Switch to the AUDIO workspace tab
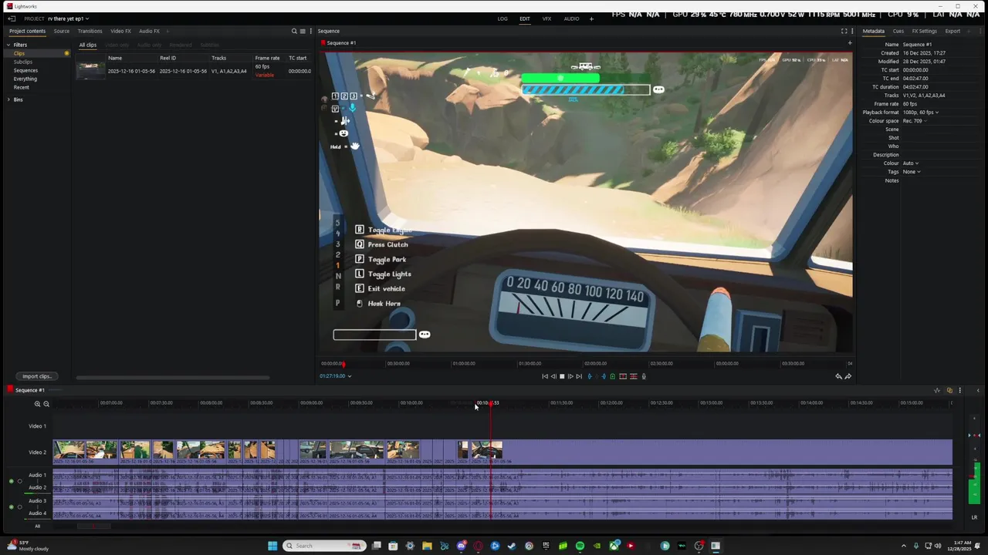 pyautogui.click(x=571, y=18)
